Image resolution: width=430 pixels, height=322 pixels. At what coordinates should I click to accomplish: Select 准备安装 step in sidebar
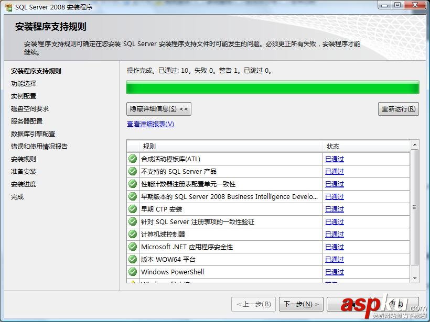pos(24,172)
